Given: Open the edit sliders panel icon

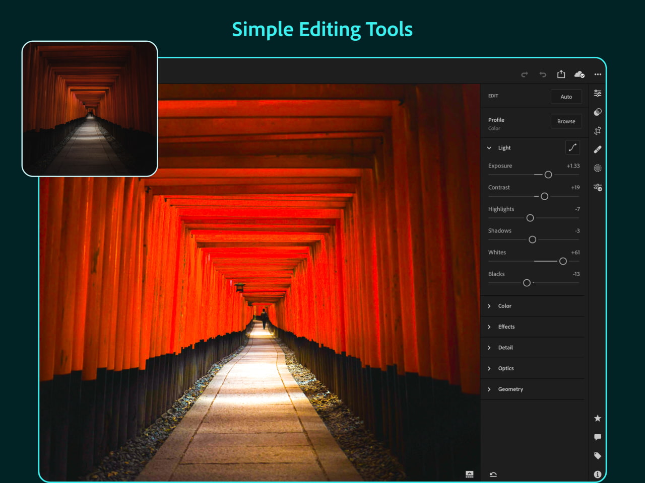Looking at the screenshot, I should pos(598,93).
